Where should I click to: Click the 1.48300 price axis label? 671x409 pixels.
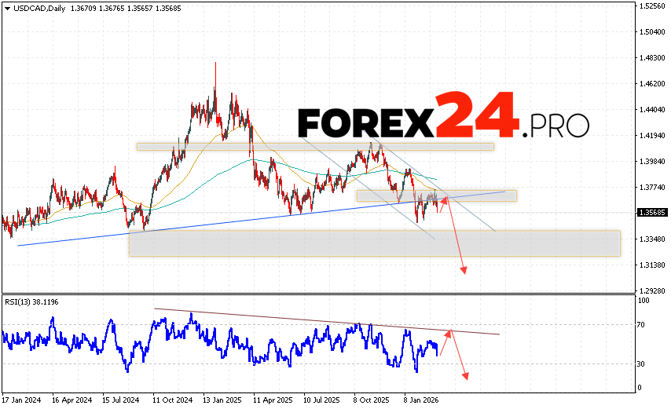point(652,58)
